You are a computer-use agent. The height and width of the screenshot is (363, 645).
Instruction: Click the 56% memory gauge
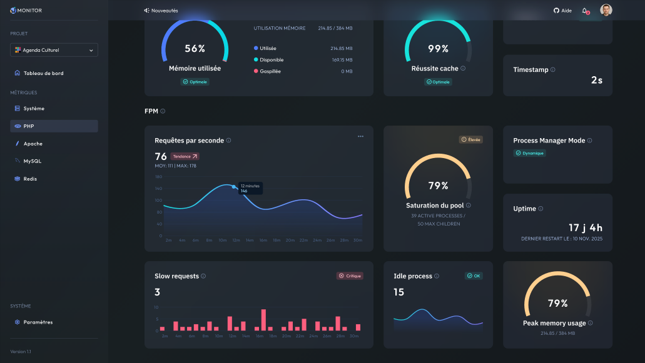tap(195, 41)
